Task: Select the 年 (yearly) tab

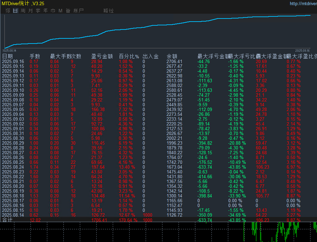Action: (x=46, y=11)
